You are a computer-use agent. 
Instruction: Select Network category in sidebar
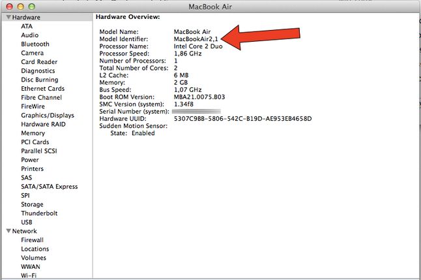pos(24,231)
